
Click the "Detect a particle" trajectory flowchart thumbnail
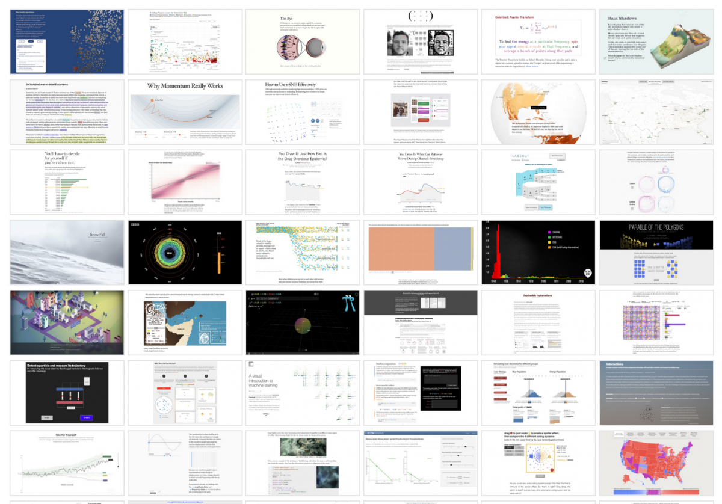(67, 392)
